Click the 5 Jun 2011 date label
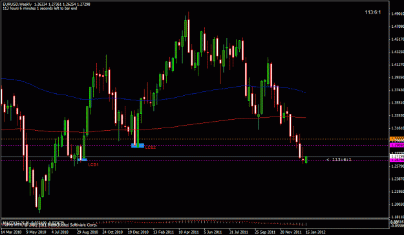Viewport: 404px width, 235px height. click(x=213, y=232)
